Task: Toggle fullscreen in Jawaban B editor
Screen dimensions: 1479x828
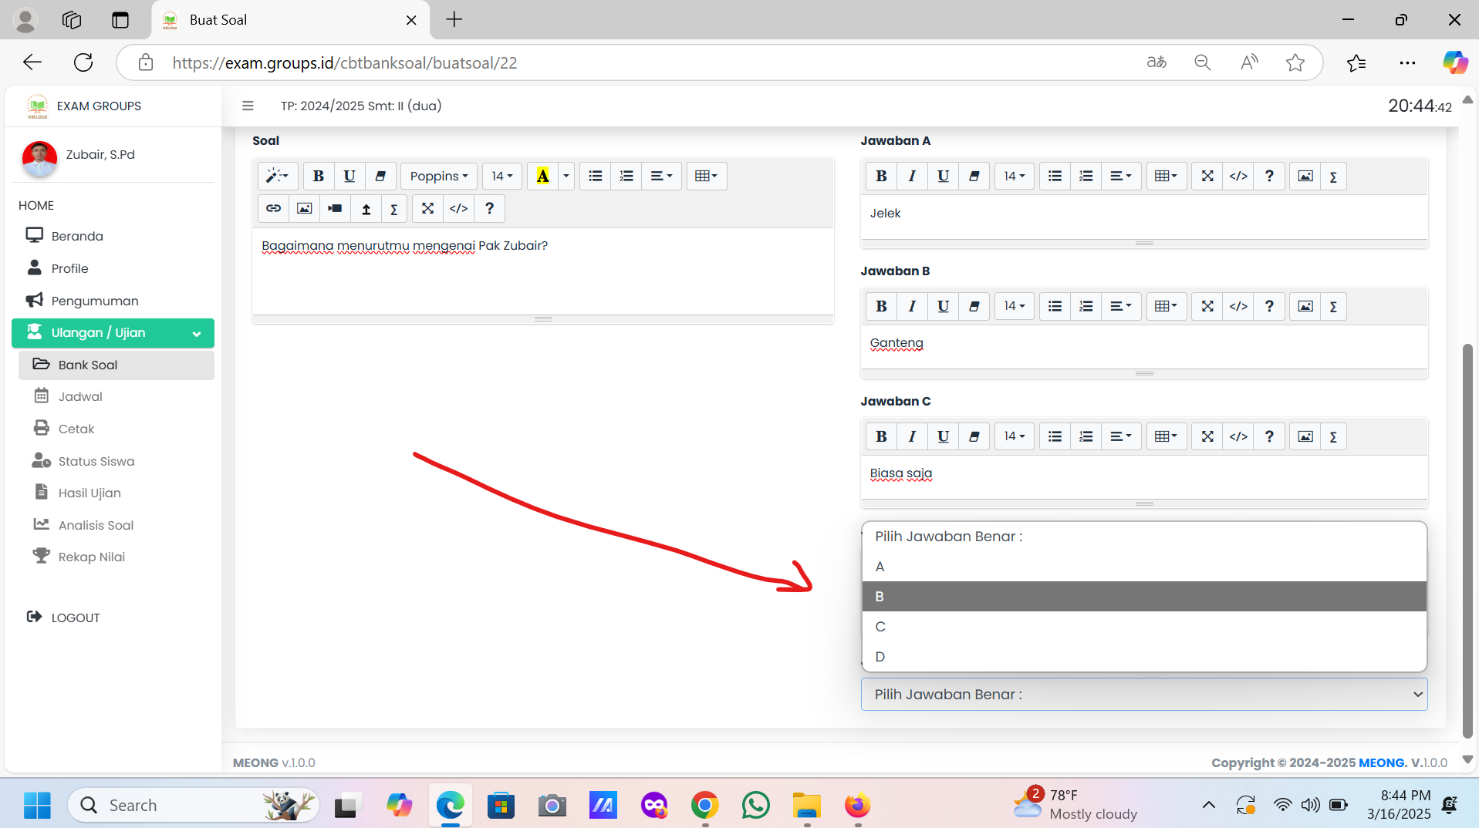Action: (1207, 306)
